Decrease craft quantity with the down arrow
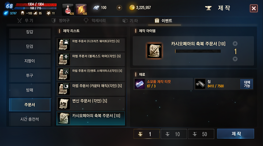Image resolution: width=263 pixels, height=146 pixels. (x=235, y=59)
